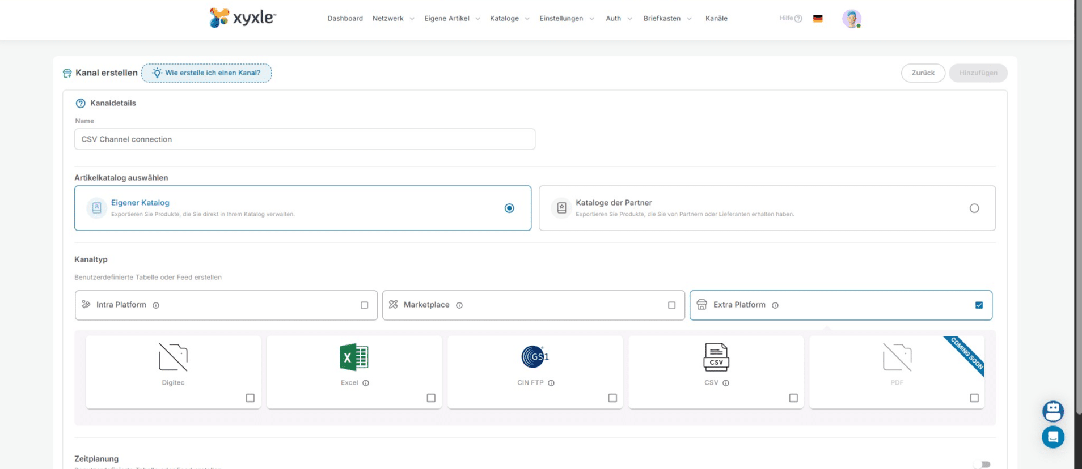This screenshot has width=1082, height=469.
Task: Click the Extra Platform shop icon
Action: point(701,305)
